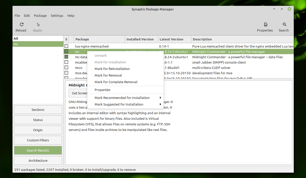Click the Apply gears icon
The height and width of the screenshot is (178, 306).
tap(38, 25)
